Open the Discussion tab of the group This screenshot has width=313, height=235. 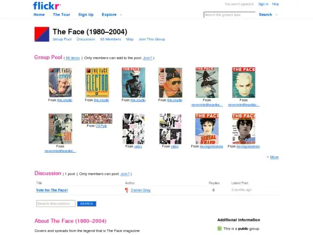86,39
